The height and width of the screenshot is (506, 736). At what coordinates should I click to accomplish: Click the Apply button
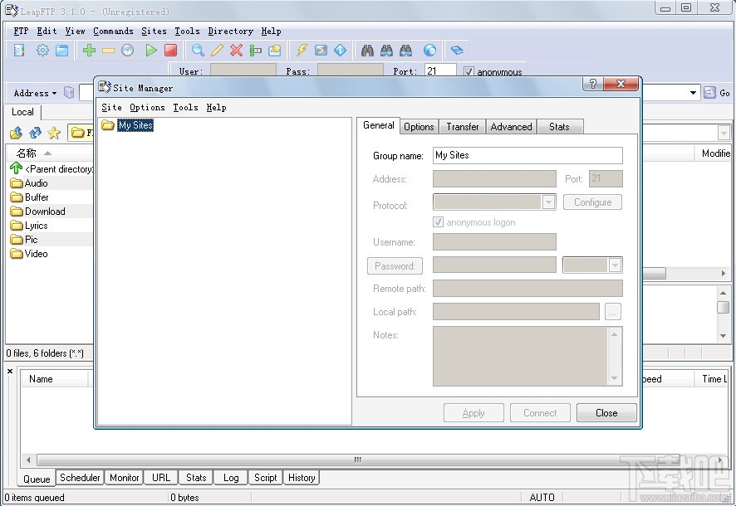click(x=473, y=413)
